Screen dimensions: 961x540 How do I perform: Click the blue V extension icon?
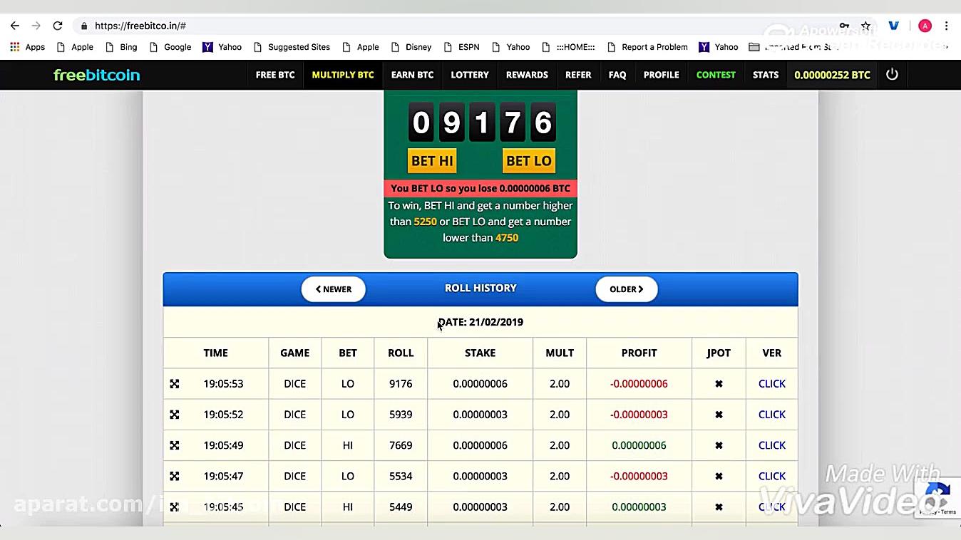[x=893, y=26]
